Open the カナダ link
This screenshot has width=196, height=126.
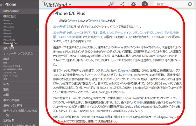pyautogui.click(x=159, y=33)
